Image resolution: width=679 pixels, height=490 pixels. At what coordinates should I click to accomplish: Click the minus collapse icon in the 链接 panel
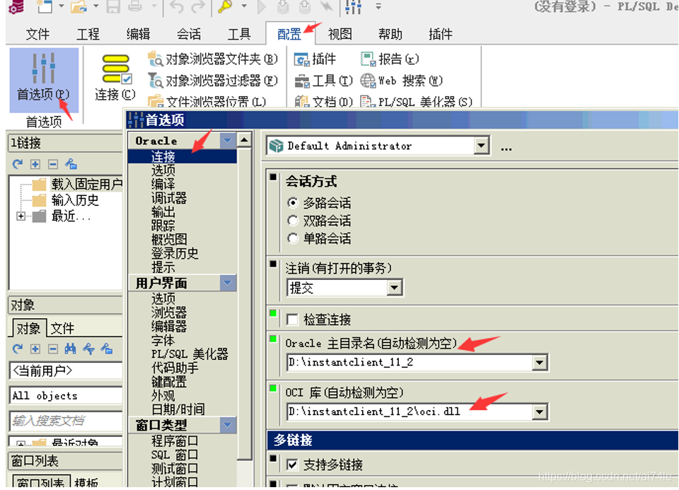pos(53,164)
